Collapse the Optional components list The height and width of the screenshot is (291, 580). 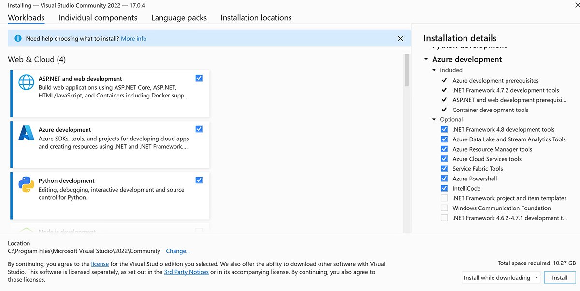[x=434, y=119]
